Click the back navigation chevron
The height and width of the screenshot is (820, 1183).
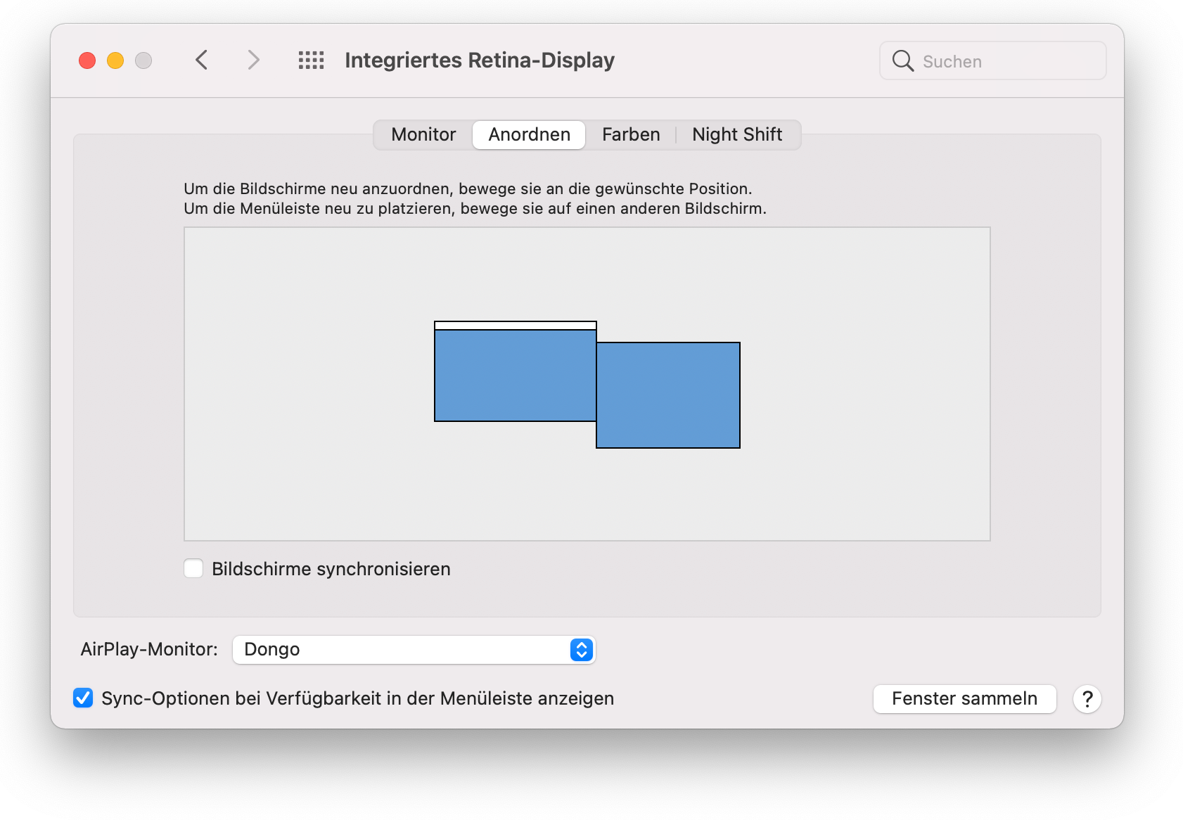pyautogui.click(x=202, y=60)
